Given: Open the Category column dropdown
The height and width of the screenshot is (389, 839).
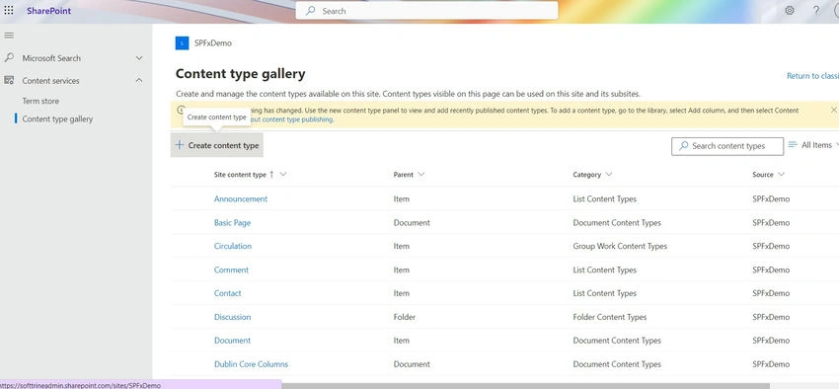Looking at the screenshot, I should pyautogui.click(x=608, y=175).
